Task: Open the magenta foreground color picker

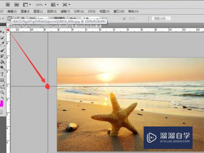Action: (x=2, y=104)
